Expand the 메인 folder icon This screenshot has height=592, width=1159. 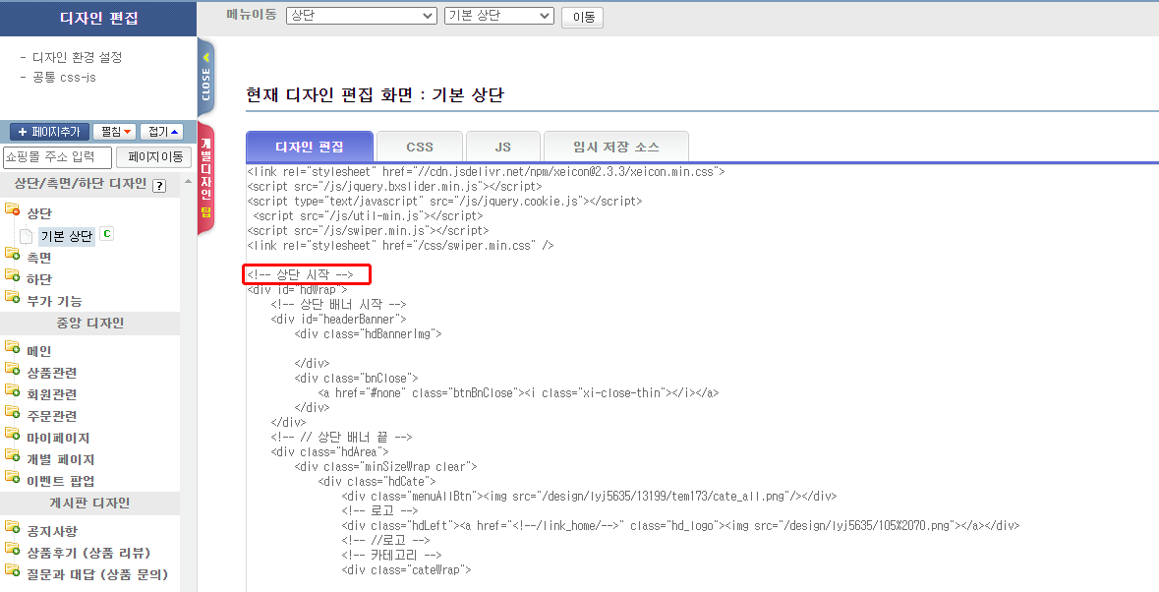(x=12, y=347)
